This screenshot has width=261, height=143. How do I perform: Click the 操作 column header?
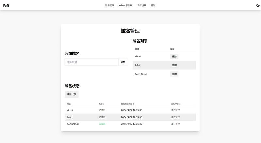point(172,49)
